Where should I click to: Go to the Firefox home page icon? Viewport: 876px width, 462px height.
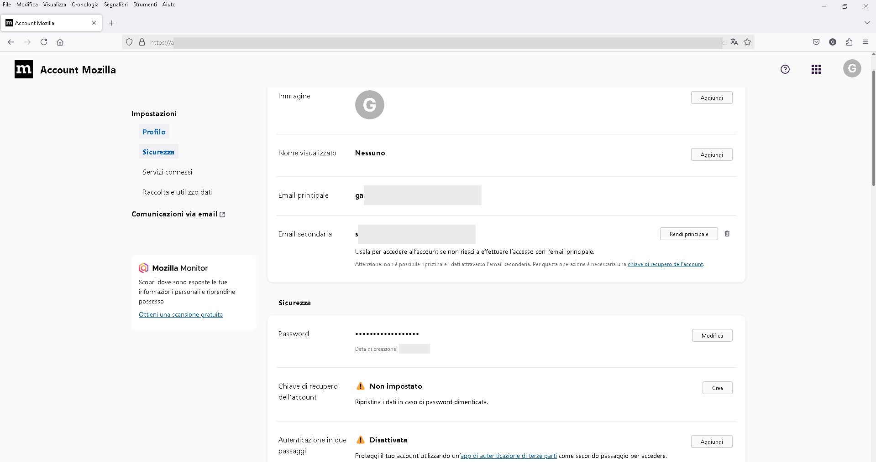[x=60, y=42]
